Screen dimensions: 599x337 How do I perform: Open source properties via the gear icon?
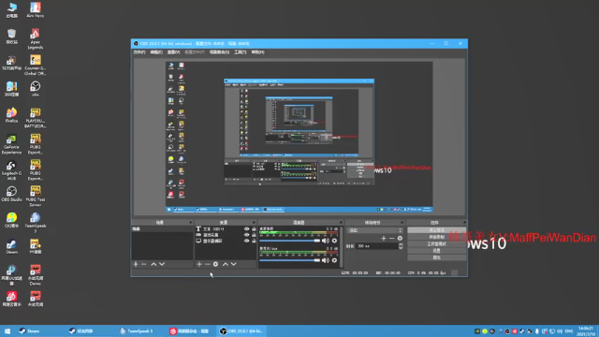pyautogui.click(x=215, y=264)
